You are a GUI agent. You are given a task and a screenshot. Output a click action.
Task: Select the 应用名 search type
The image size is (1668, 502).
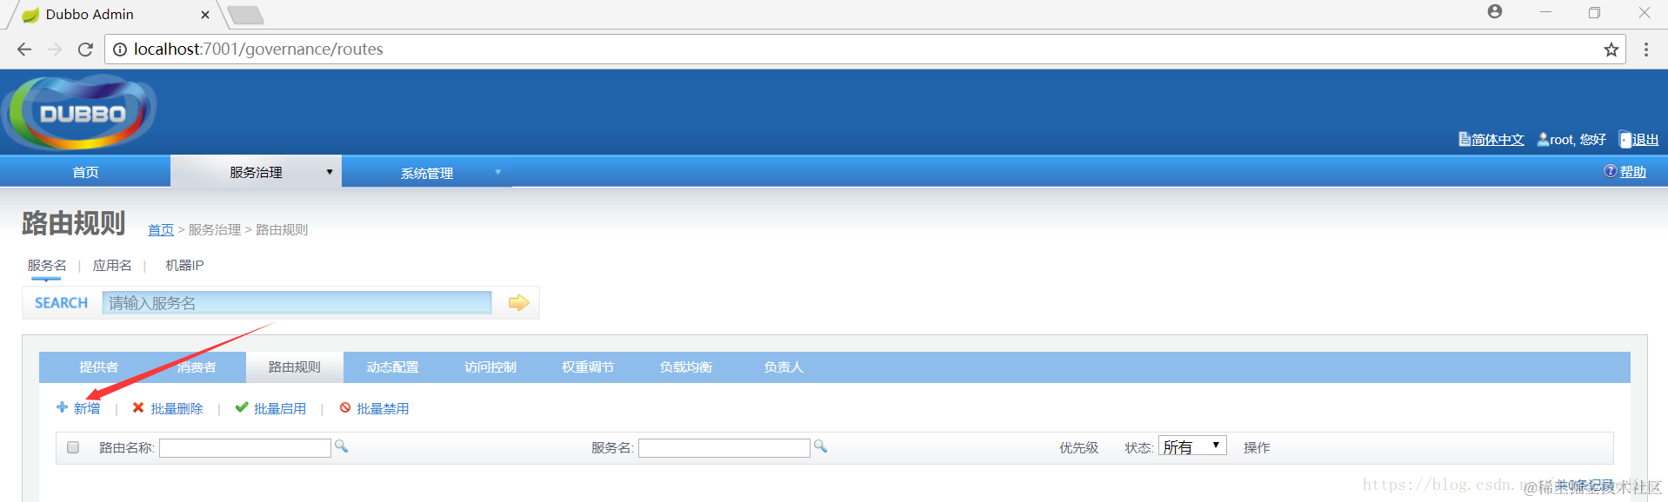click(112, 265)
